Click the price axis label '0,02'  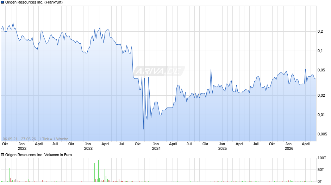point(321,96)
